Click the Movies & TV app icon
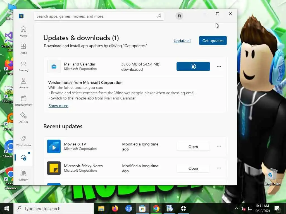 pos(54,146)
